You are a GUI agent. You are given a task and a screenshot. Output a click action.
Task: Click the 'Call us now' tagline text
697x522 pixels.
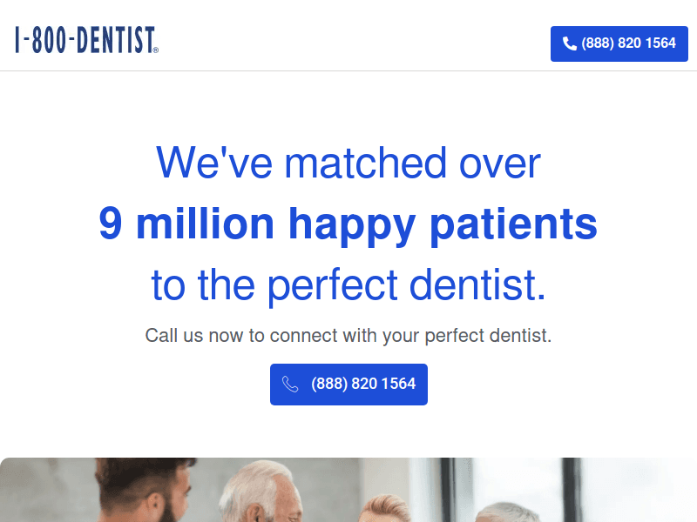pyautogui.click(x=348, y=335)
